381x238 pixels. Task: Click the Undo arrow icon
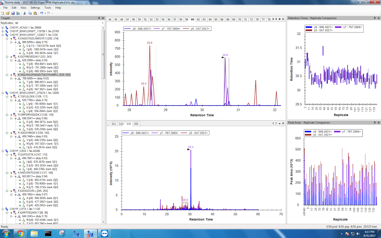(x=41, y=13)
